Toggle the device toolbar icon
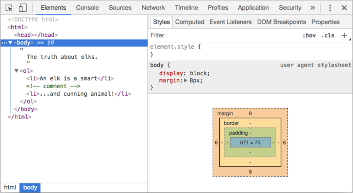Viewport: 353px width, 193px height. (23, 8)
